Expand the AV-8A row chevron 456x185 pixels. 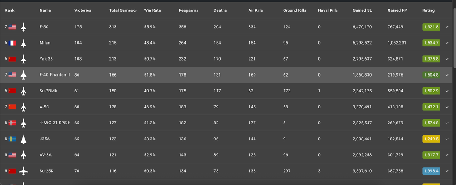click(x=447, y=155)
